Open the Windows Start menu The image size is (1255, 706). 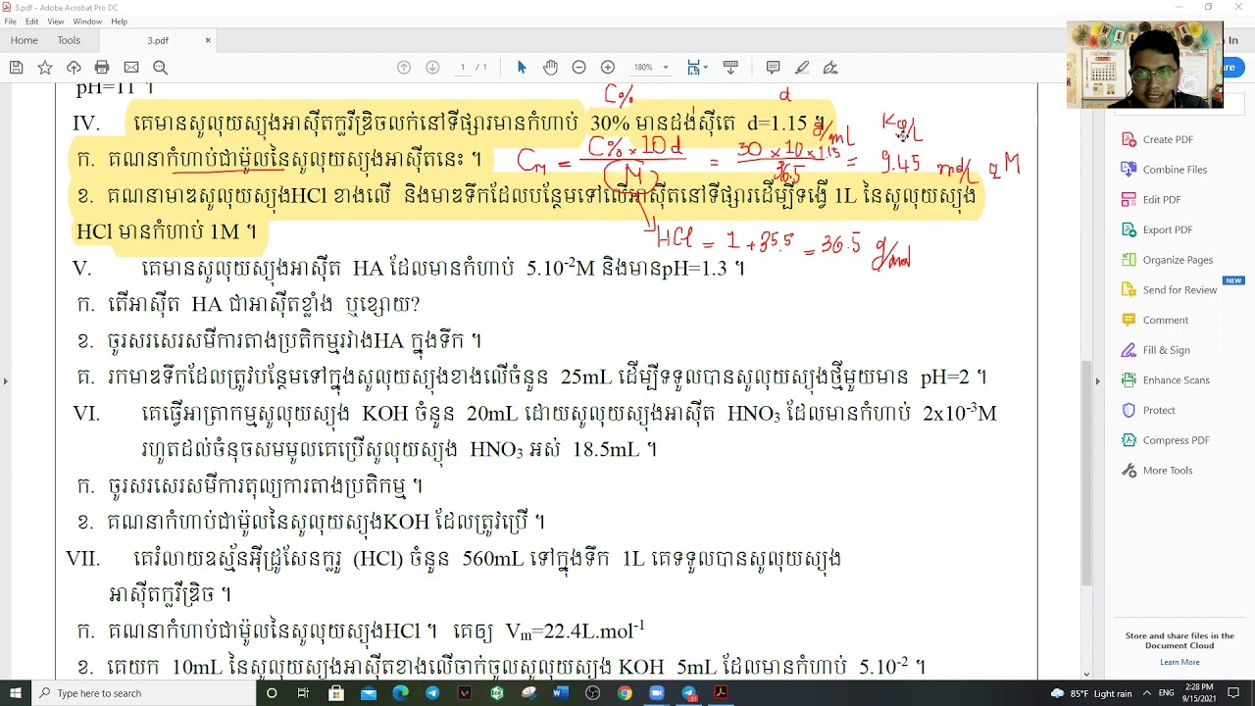16,693
